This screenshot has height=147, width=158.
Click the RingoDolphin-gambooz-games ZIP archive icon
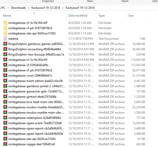(5, 44)
